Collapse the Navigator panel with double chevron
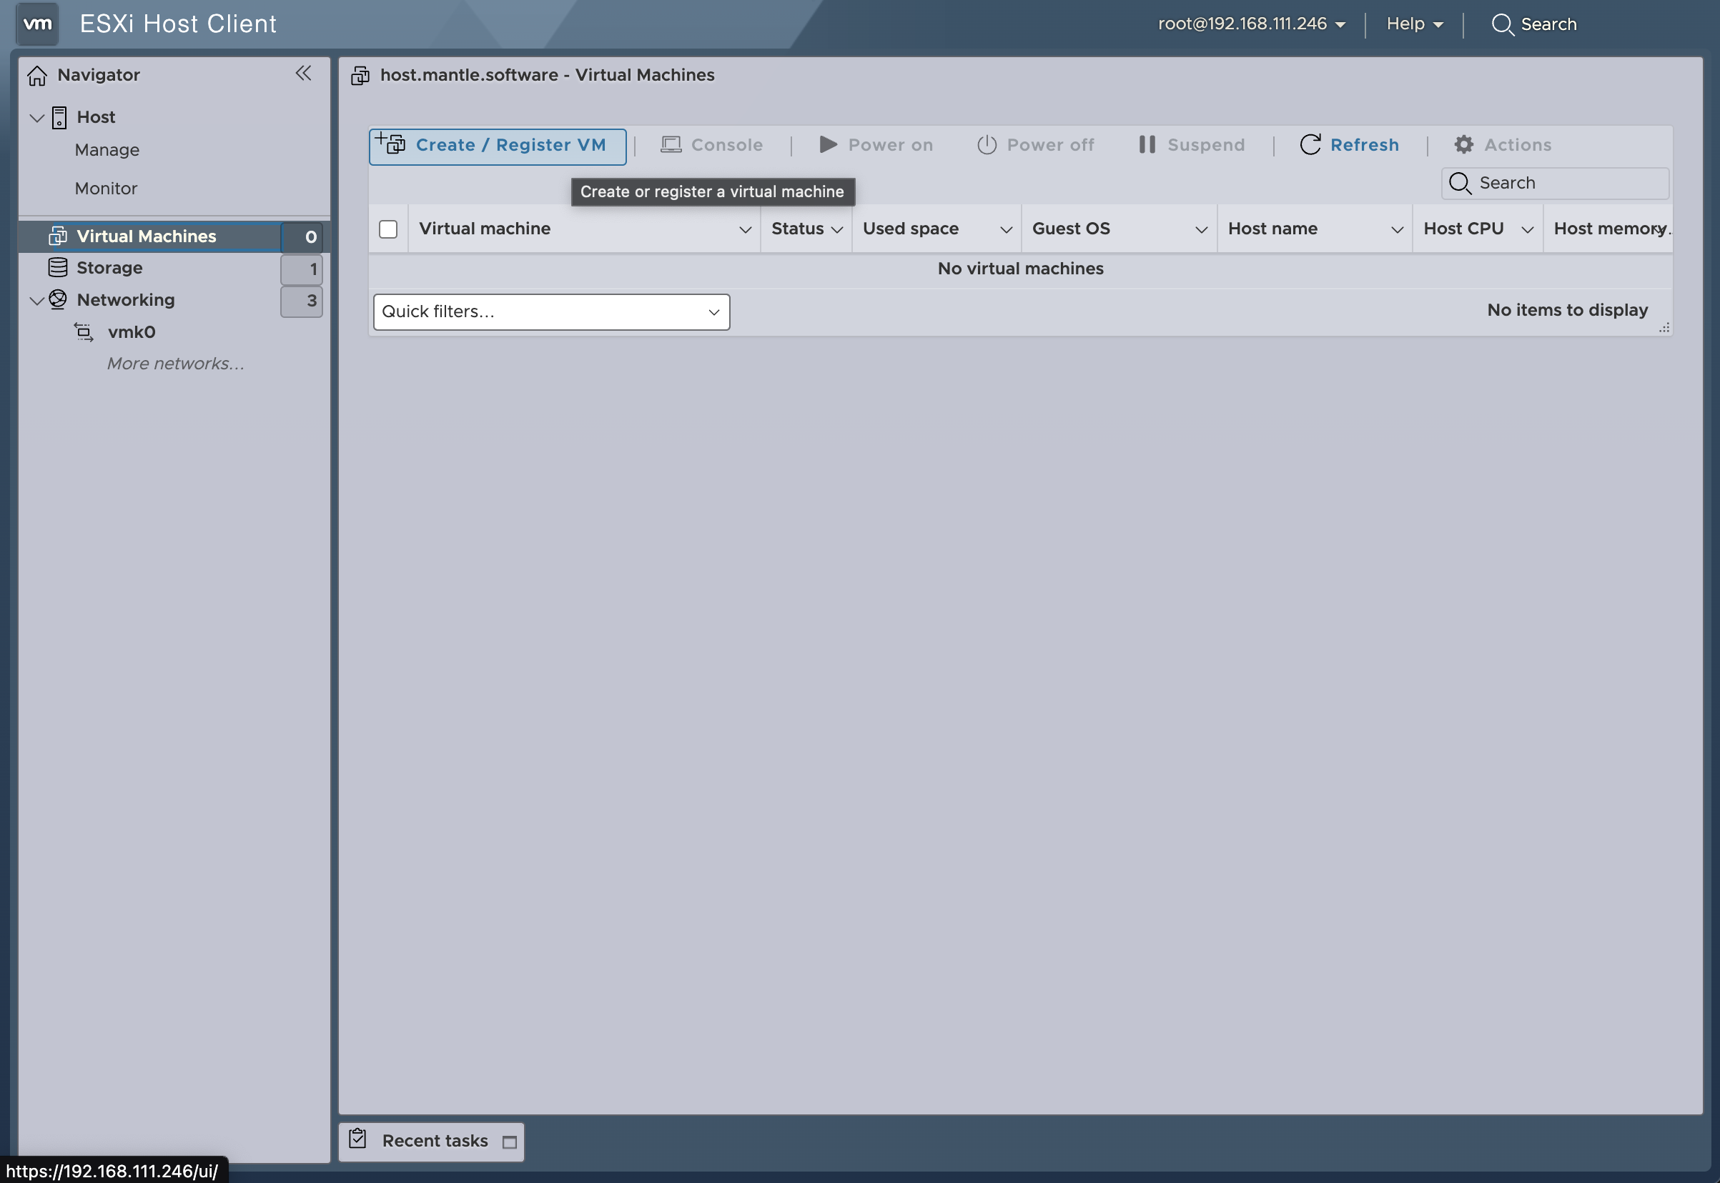Viewport: 1720px width, 1183px height. [303, 74]
